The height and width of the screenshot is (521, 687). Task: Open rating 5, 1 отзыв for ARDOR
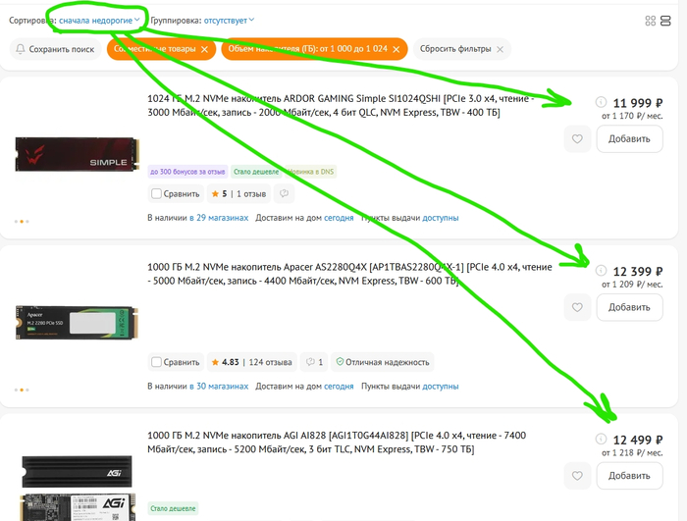point(238,193)
